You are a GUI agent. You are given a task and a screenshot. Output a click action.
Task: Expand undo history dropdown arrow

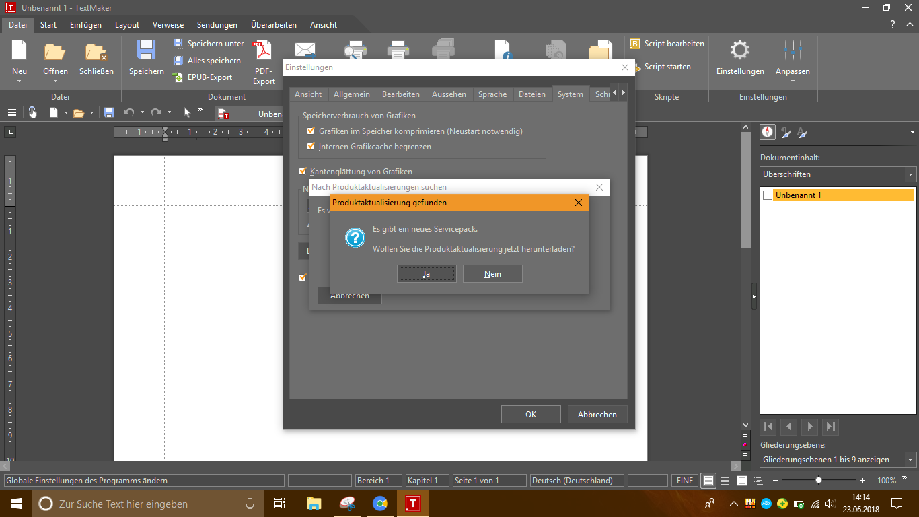pos(142,112)
